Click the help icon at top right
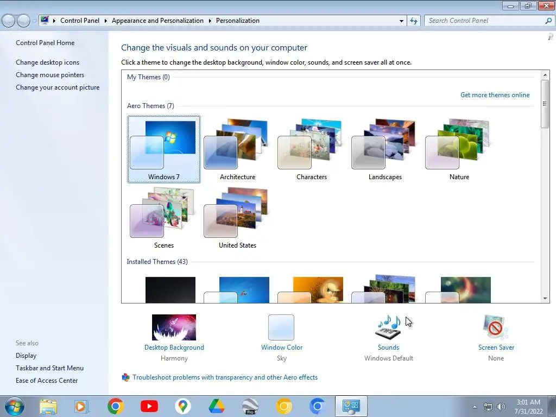Viewport: 556px width, 417px height. click(x=551, y=36)
